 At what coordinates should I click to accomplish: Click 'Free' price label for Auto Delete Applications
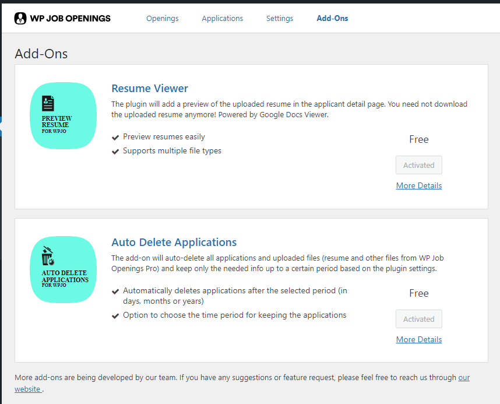418,293
